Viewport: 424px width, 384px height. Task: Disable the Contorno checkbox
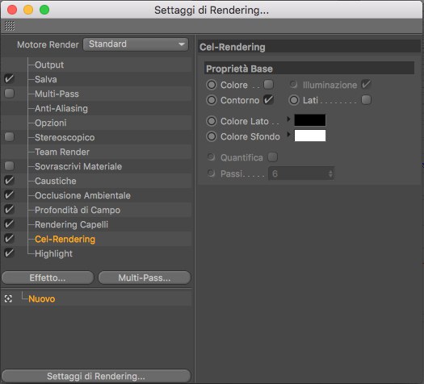268,100
